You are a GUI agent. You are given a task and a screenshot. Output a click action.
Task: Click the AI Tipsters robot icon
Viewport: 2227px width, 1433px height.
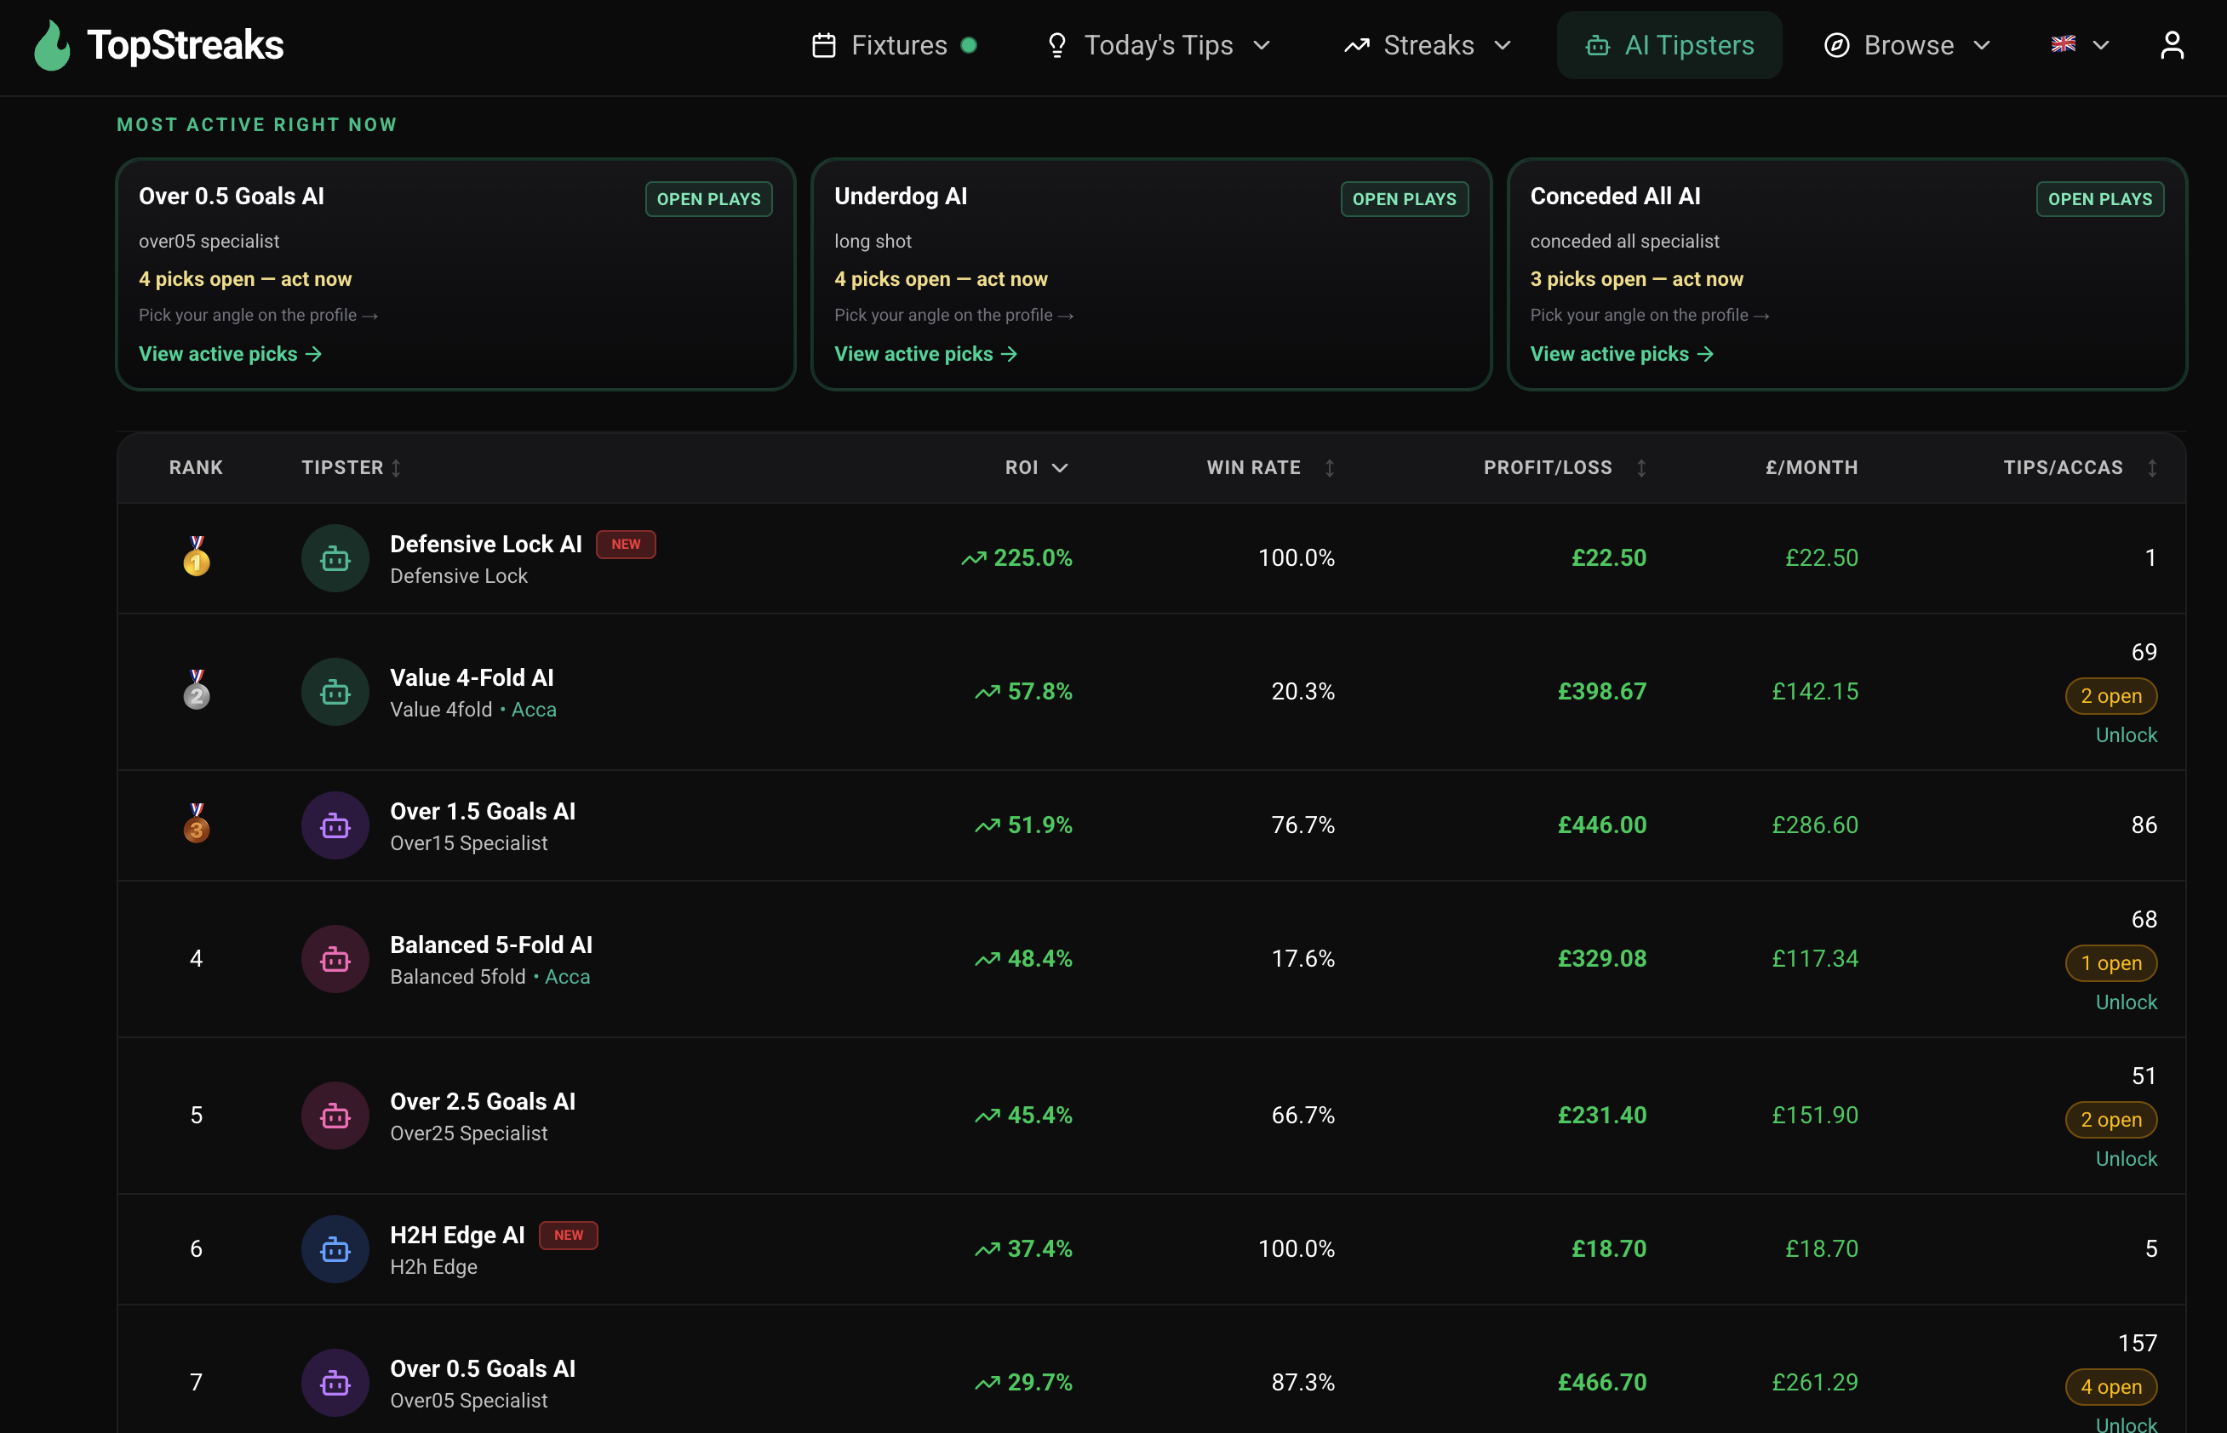point(1597,44)
